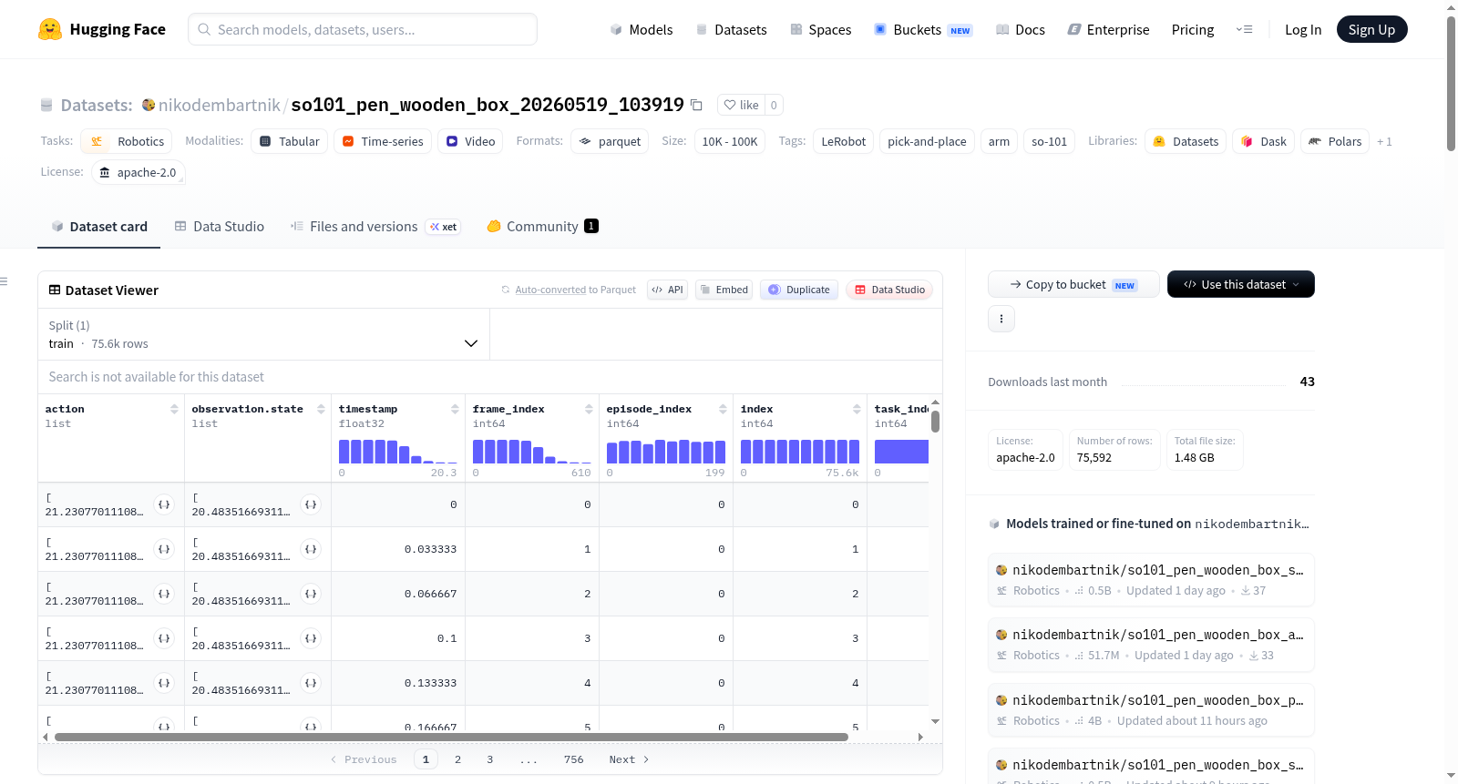Click the Log In link
This screenshot has height=784, width=1458.
(1303, 30)
